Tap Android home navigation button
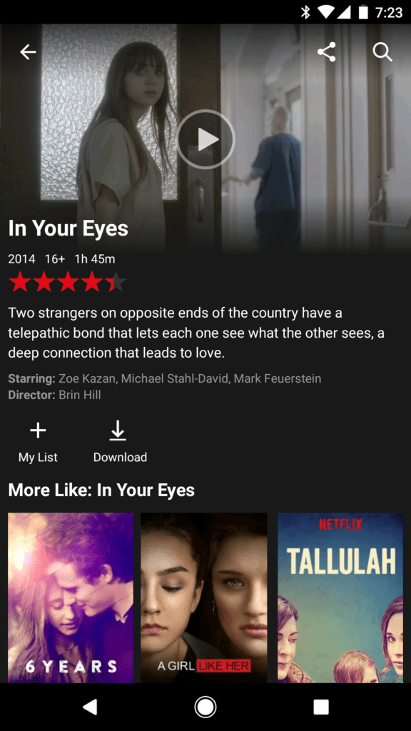411x731 pixels. [x=205, y=707]
